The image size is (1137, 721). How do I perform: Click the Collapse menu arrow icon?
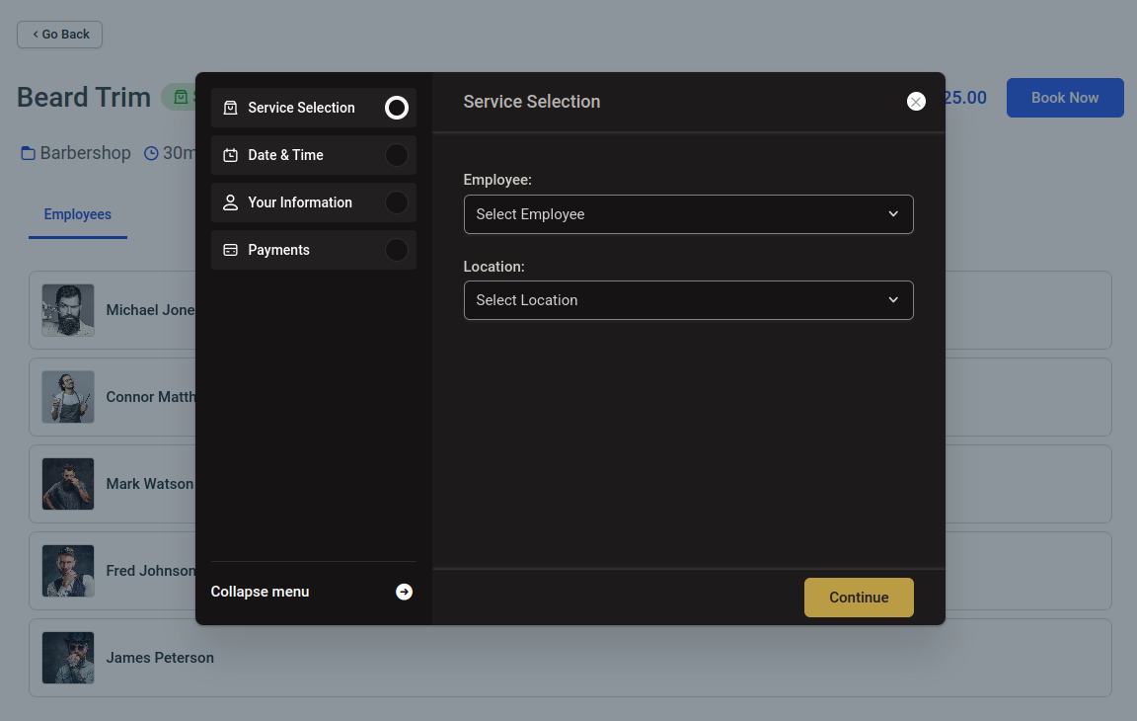tap(404, 592)
